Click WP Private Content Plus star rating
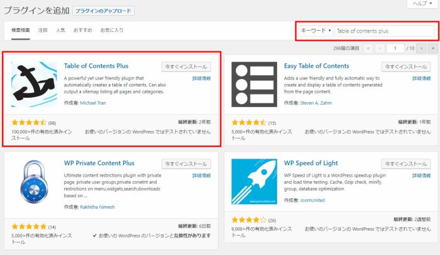This screenshot has height=255, width=440. (29, 226)
